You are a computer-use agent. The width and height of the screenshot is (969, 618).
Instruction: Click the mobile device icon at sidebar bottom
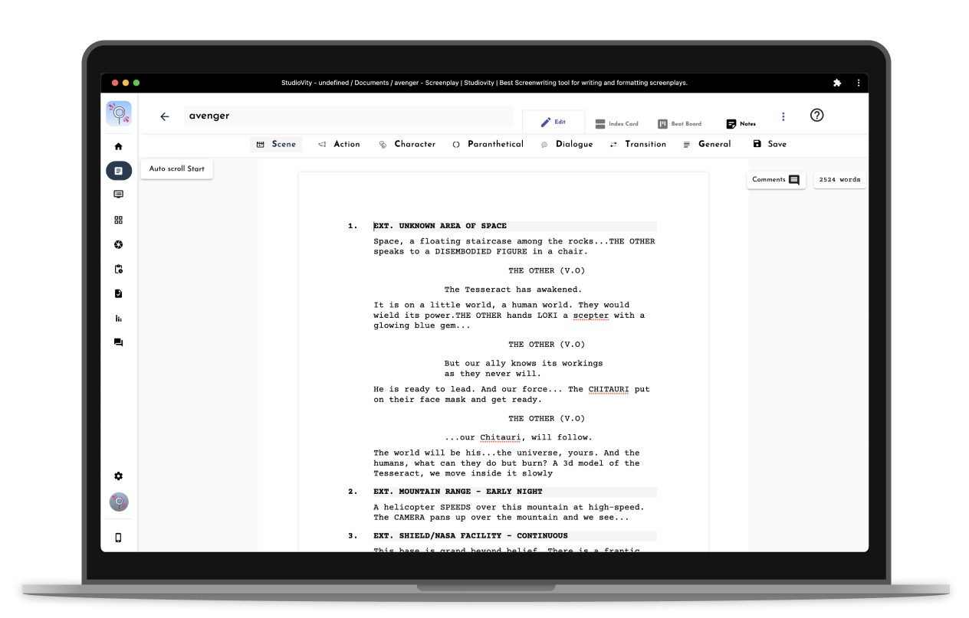click(119, 538)
